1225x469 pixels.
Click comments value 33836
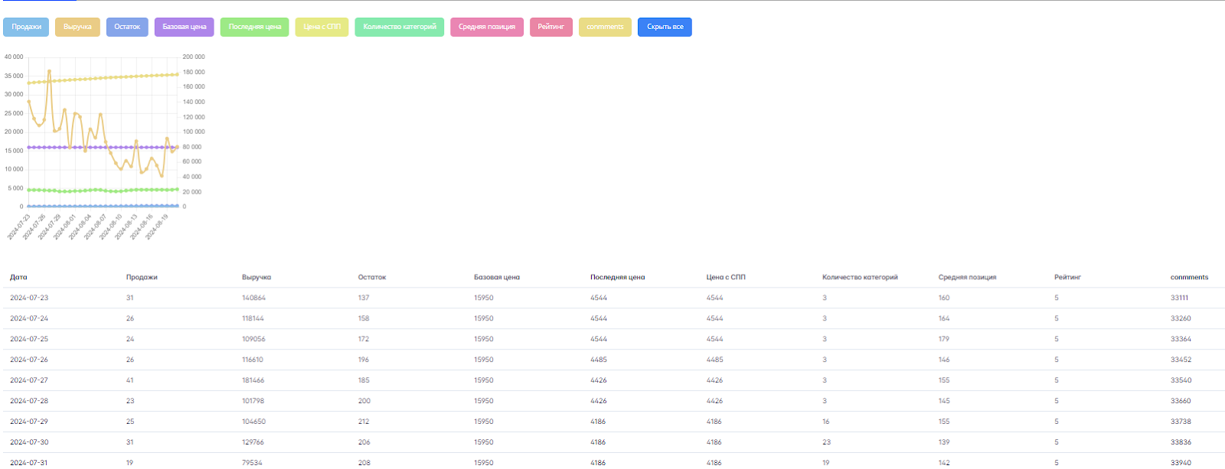click(1181, 442)
